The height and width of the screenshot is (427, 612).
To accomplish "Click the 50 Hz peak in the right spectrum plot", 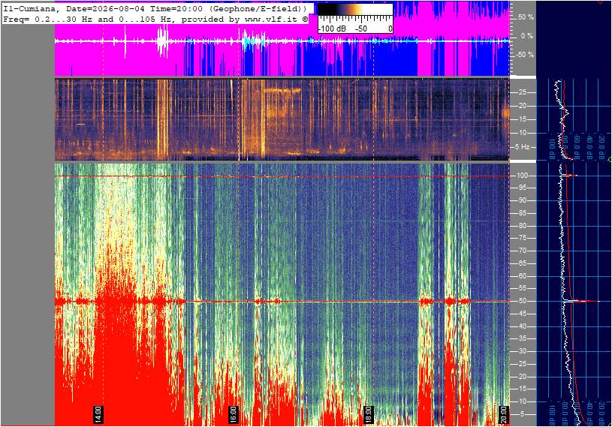I will click(x=581, y=301).
